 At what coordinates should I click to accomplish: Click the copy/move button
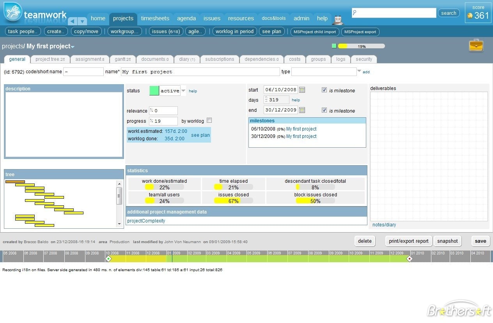(86, 32)
